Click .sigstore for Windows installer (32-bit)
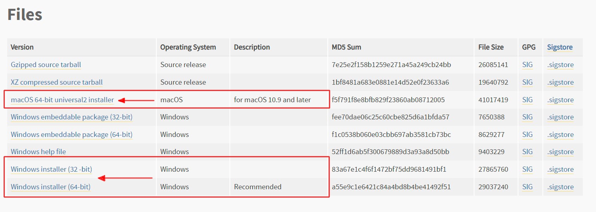The image size is (596, 212). (x=560, y=169)
